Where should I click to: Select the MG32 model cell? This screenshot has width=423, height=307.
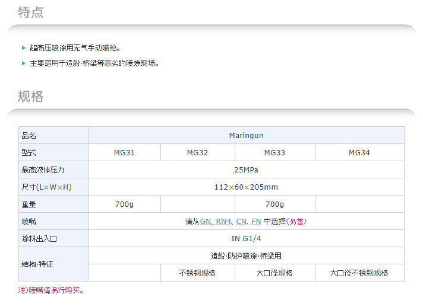tap(198, 152)
